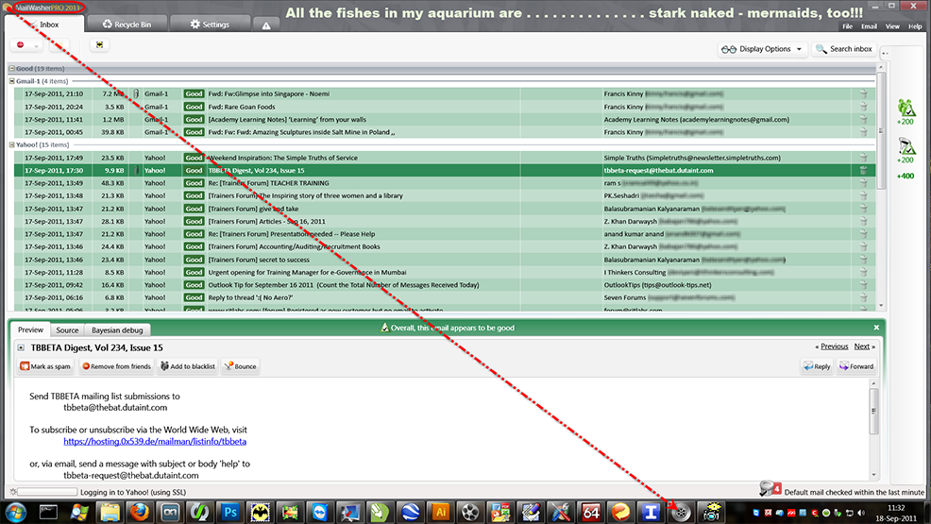Viewport: 931px width, 524px height.
Task: Click the attachment clip on Glimpse into Singapore row
Action: pyautogui.click(x=136, y=93)
